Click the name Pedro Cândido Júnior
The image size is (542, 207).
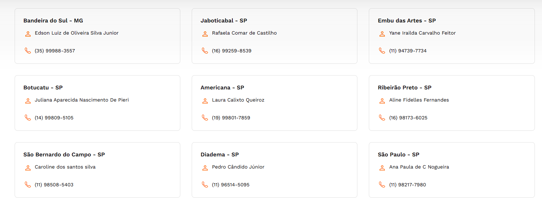pyautogui.click(x=238, y=167)
